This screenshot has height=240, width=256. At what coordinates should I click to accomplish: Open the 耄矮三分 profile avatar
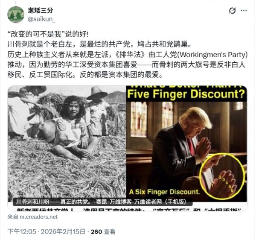(16, 15)
